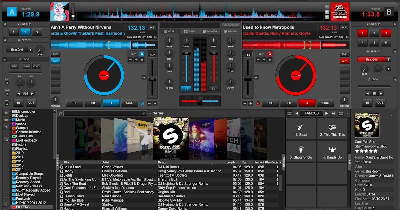Lower key with minus on deck B
The height and width of the screenshot is (210, 400).
click(258, 60)
